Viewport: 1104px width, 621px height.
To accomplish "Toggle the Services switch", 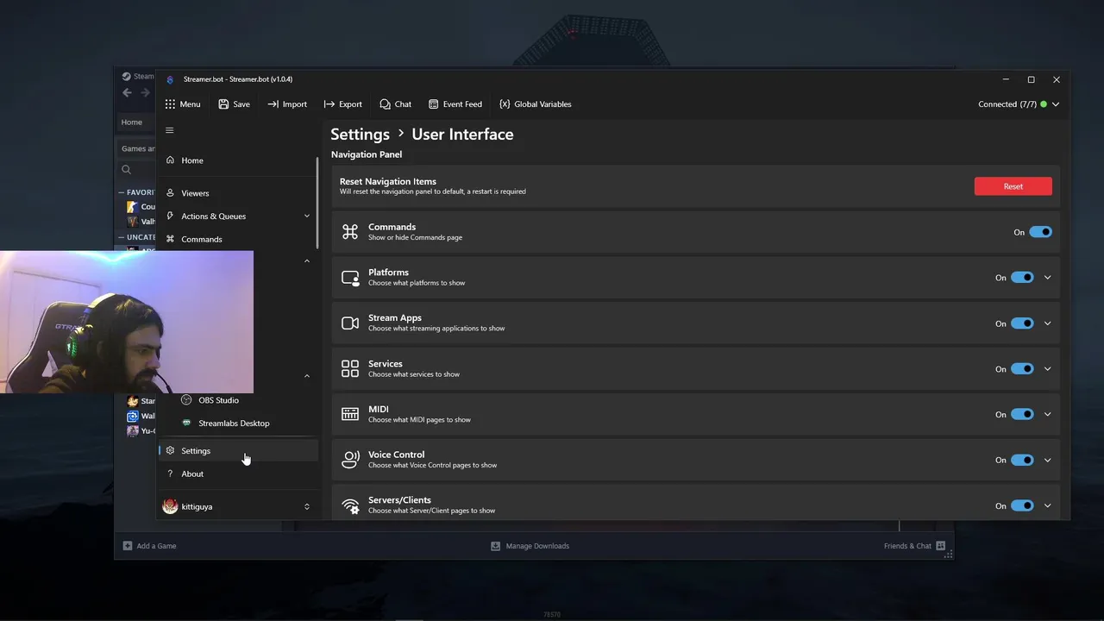I will (1022, 368).
